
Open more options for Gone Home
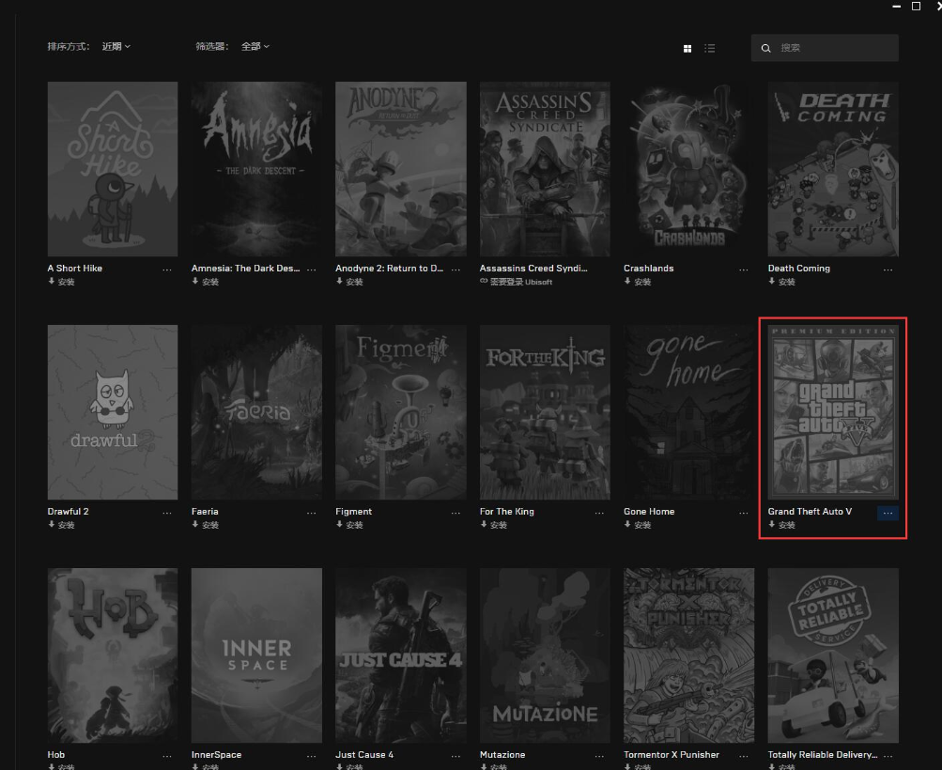(744, 513)
